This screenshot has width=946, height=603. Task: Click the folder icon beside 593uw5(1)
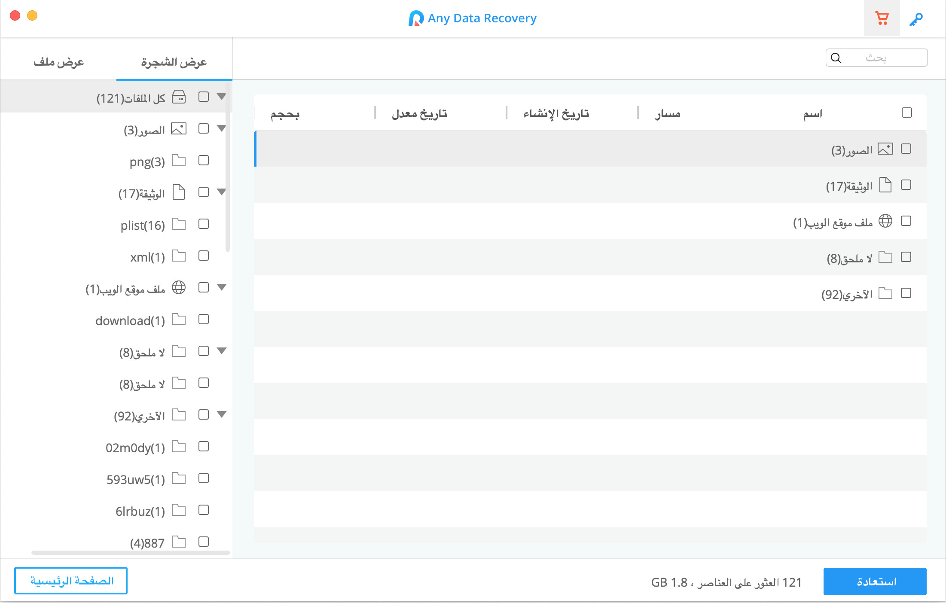[x=179, y=478]
